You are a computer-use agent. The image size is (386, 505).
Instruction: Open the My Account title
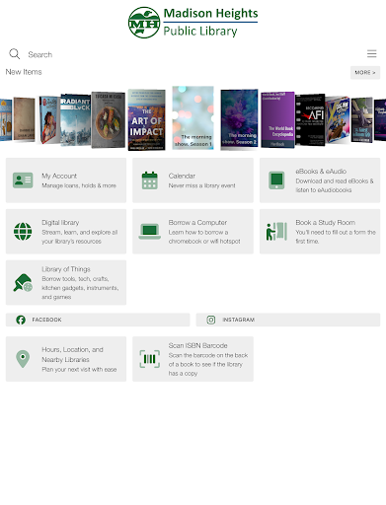pyautogui.click(x=59, y=176)
